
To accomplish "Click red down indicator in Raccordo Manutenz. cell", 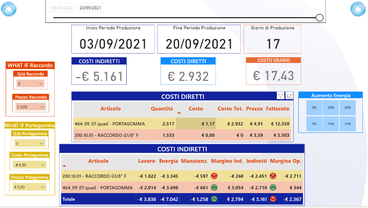I will (215, 176).
